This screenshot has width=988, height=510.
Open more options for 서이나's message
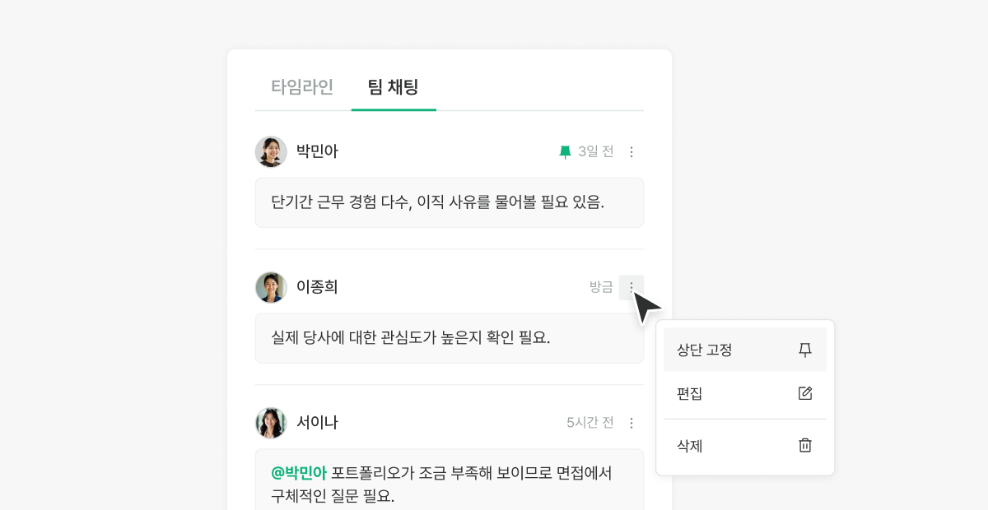coord(631,423)
